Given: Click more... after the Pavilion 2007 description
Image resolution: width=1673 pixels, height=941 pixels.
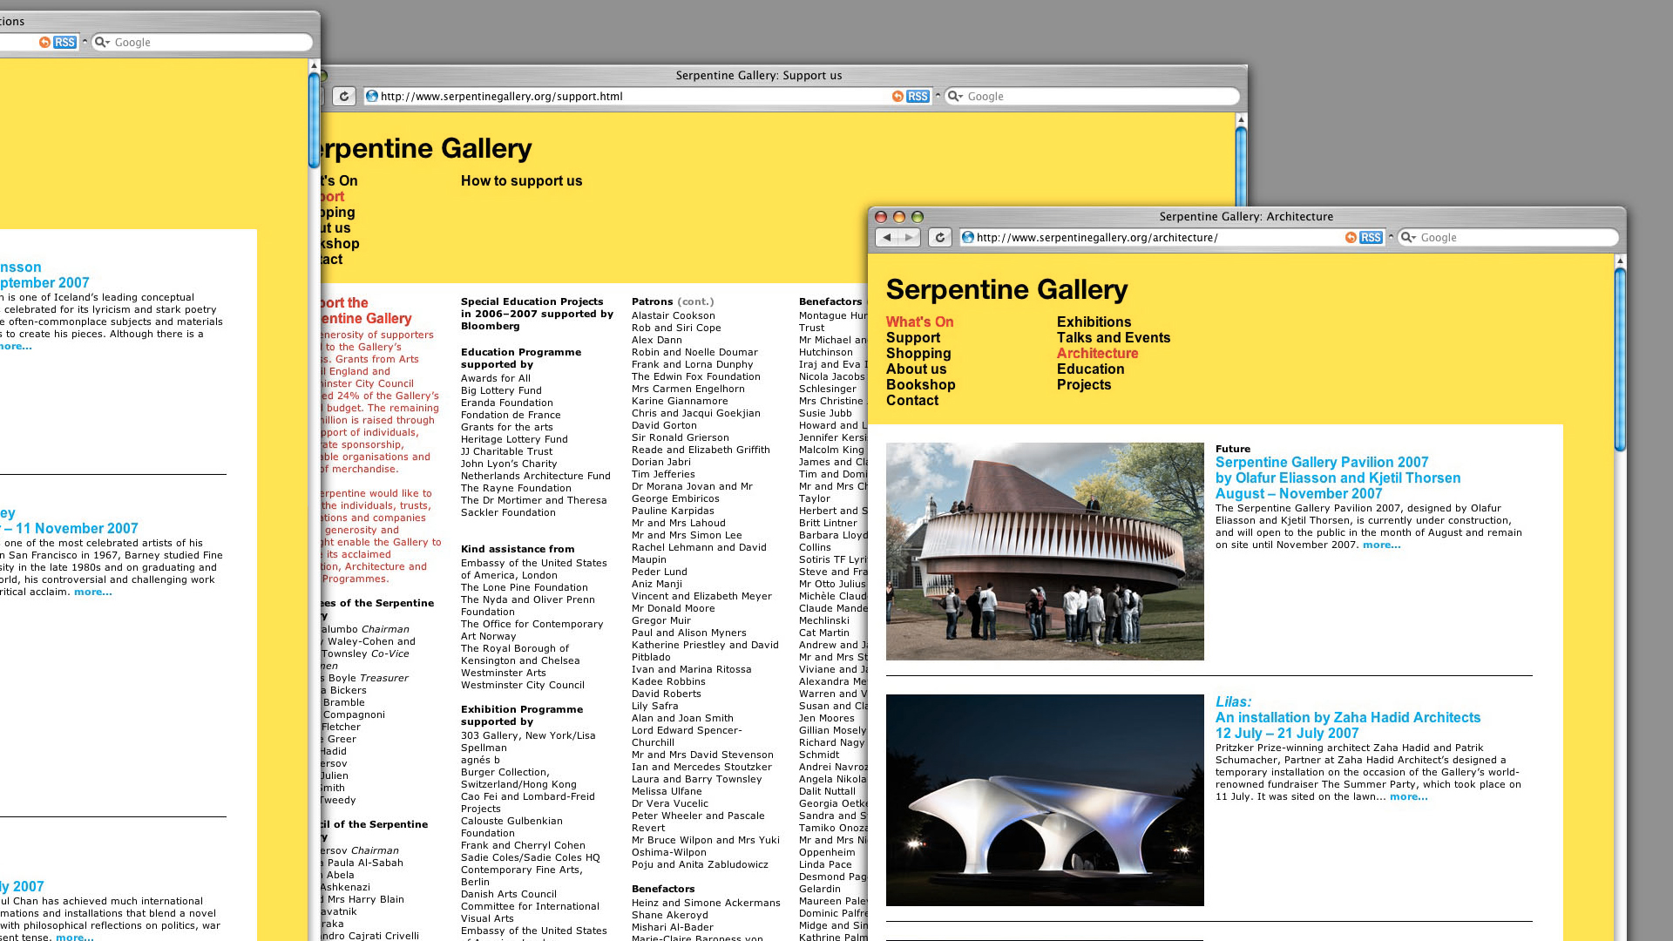Looking at the screenshot, I should click(1381, 545).
